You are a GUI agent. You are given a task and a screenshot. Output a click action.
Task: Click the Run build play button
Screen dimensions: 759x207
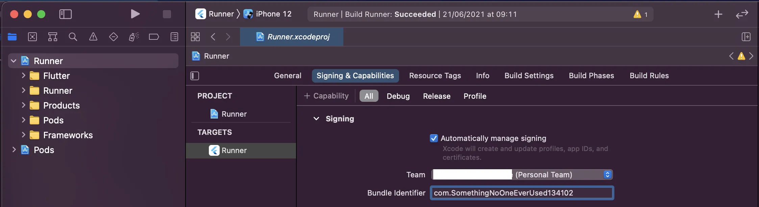pyautogui.click(x=135, y=14)
